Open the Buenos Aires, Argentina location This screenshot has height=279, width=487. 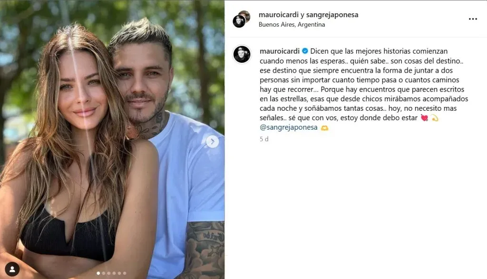click(292, 25)
